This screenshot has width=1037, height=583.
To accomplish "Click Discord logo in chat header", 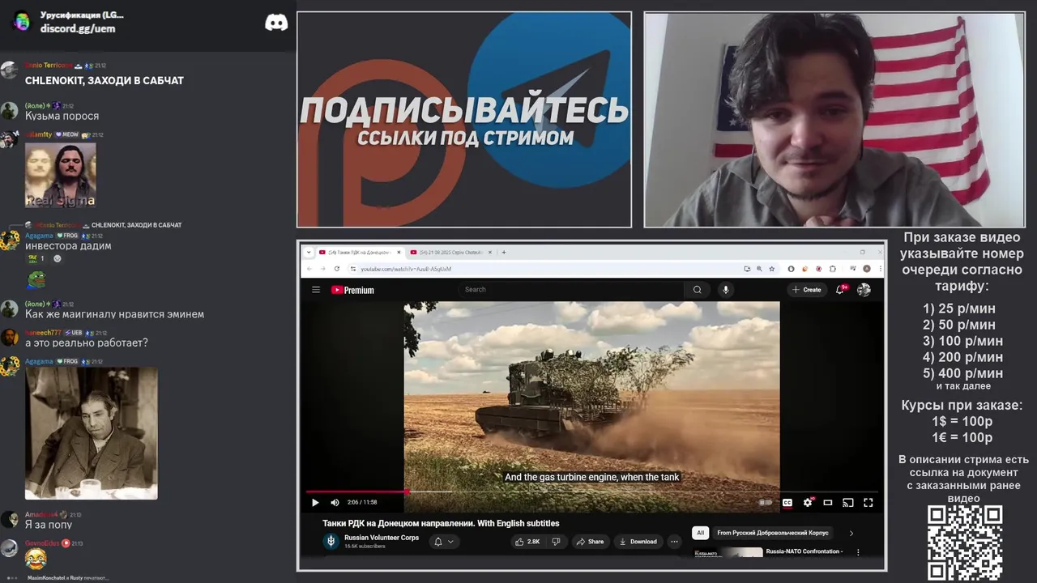I will tap(276, 22).
